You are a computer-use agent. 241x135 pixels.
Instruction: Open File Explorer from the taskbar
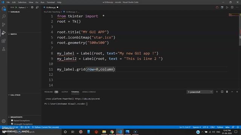tap(104, 132)
